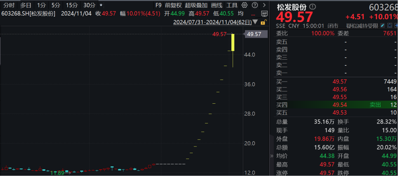
Task: Click 买三 price 49.55
Action: pyautogui.click(x=340, y=97)
